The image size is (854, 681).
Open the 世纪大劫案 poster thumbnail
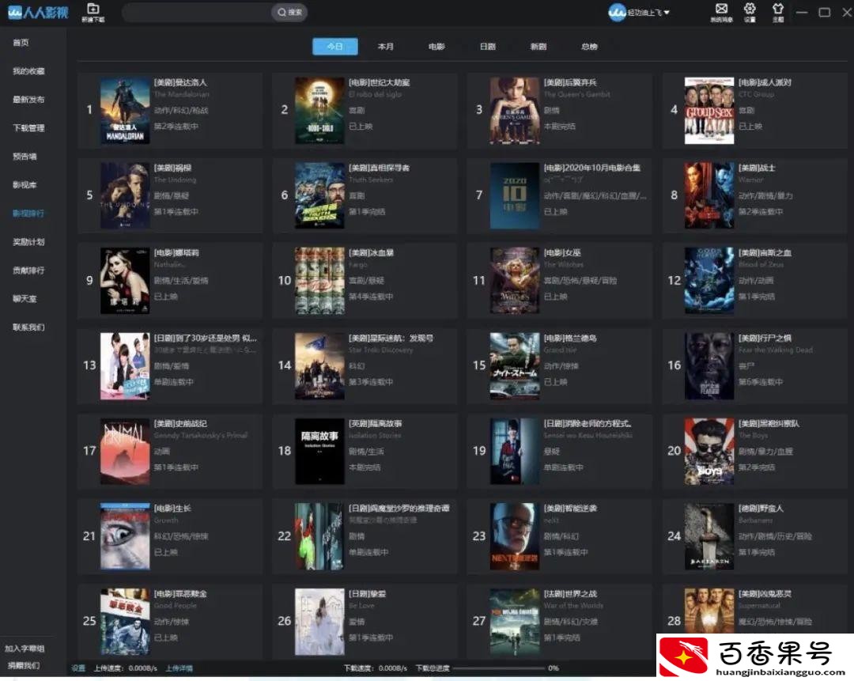(x=319, y=111)
